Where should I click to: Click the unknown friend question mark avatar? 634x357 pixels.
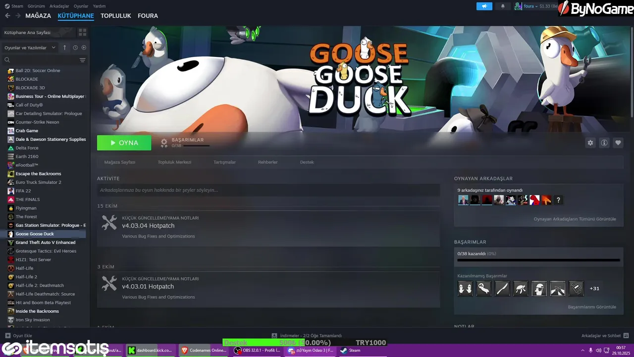click(x=558, y=200)
